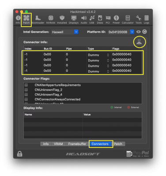Open the Calculator section
166x176 pixels.
pos(128,19)
